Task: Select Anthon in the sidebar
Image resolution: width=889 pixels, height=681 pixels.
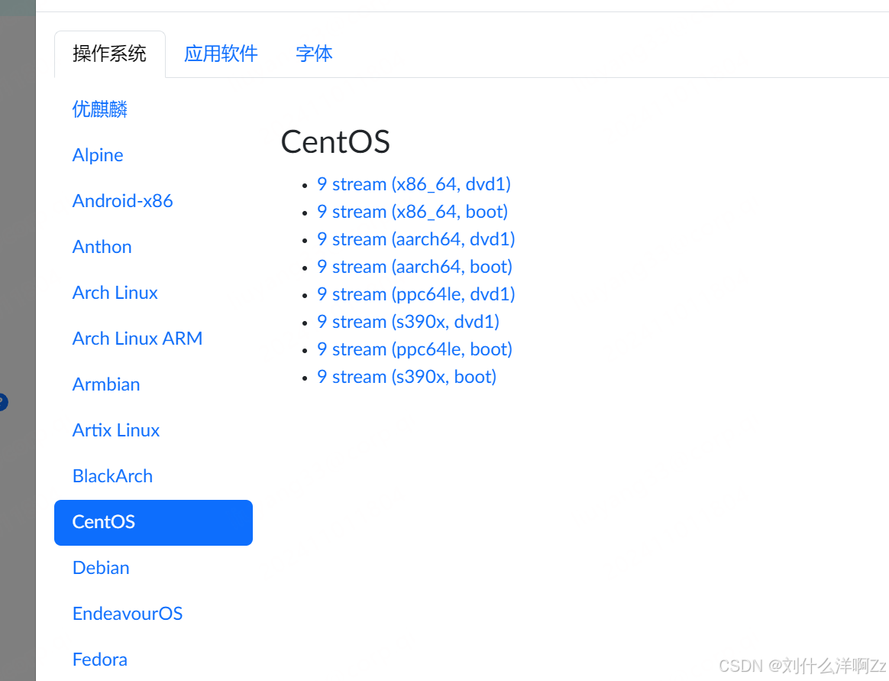Action: tap(102, 247)
